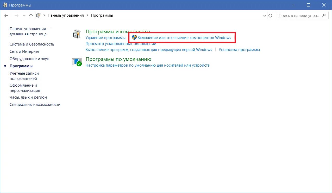This screenshot has width=332, height=193.
Task: Open 'Учетные записи пользователей' category
Action: (24, 76)
